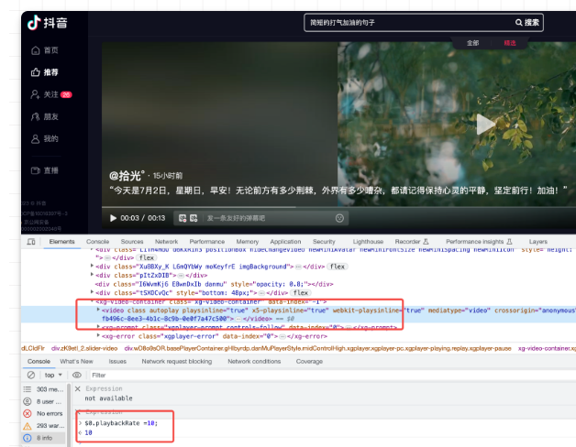
Task: Collapse the xg-video-container node
Action: (x=92, y=301)
